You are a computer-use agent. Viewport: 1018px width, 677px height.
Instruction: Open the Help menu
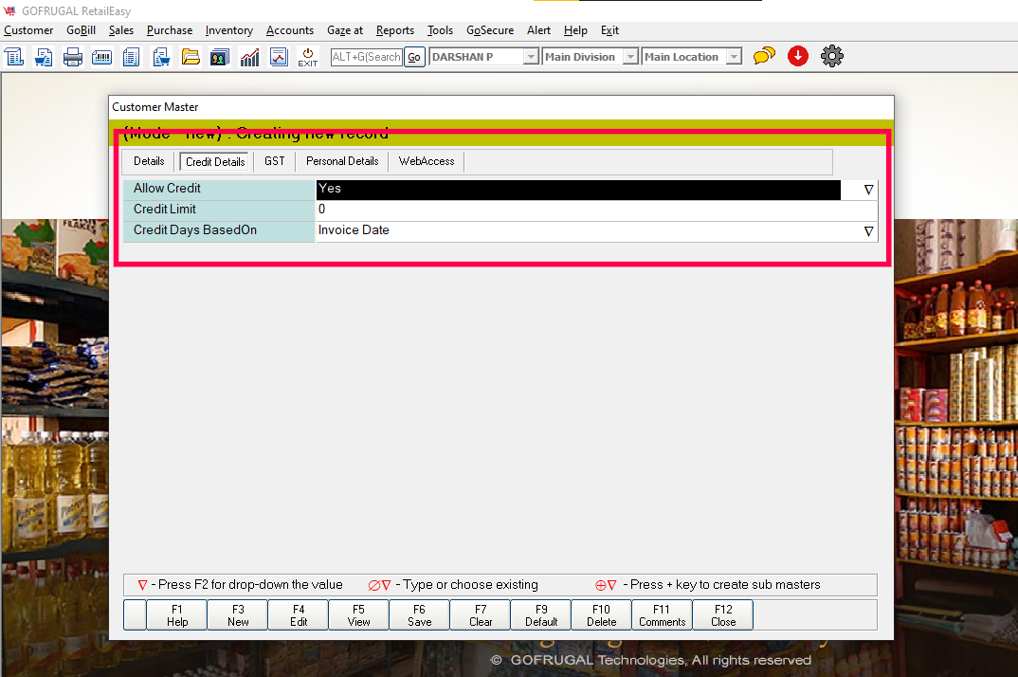(575, 30)
